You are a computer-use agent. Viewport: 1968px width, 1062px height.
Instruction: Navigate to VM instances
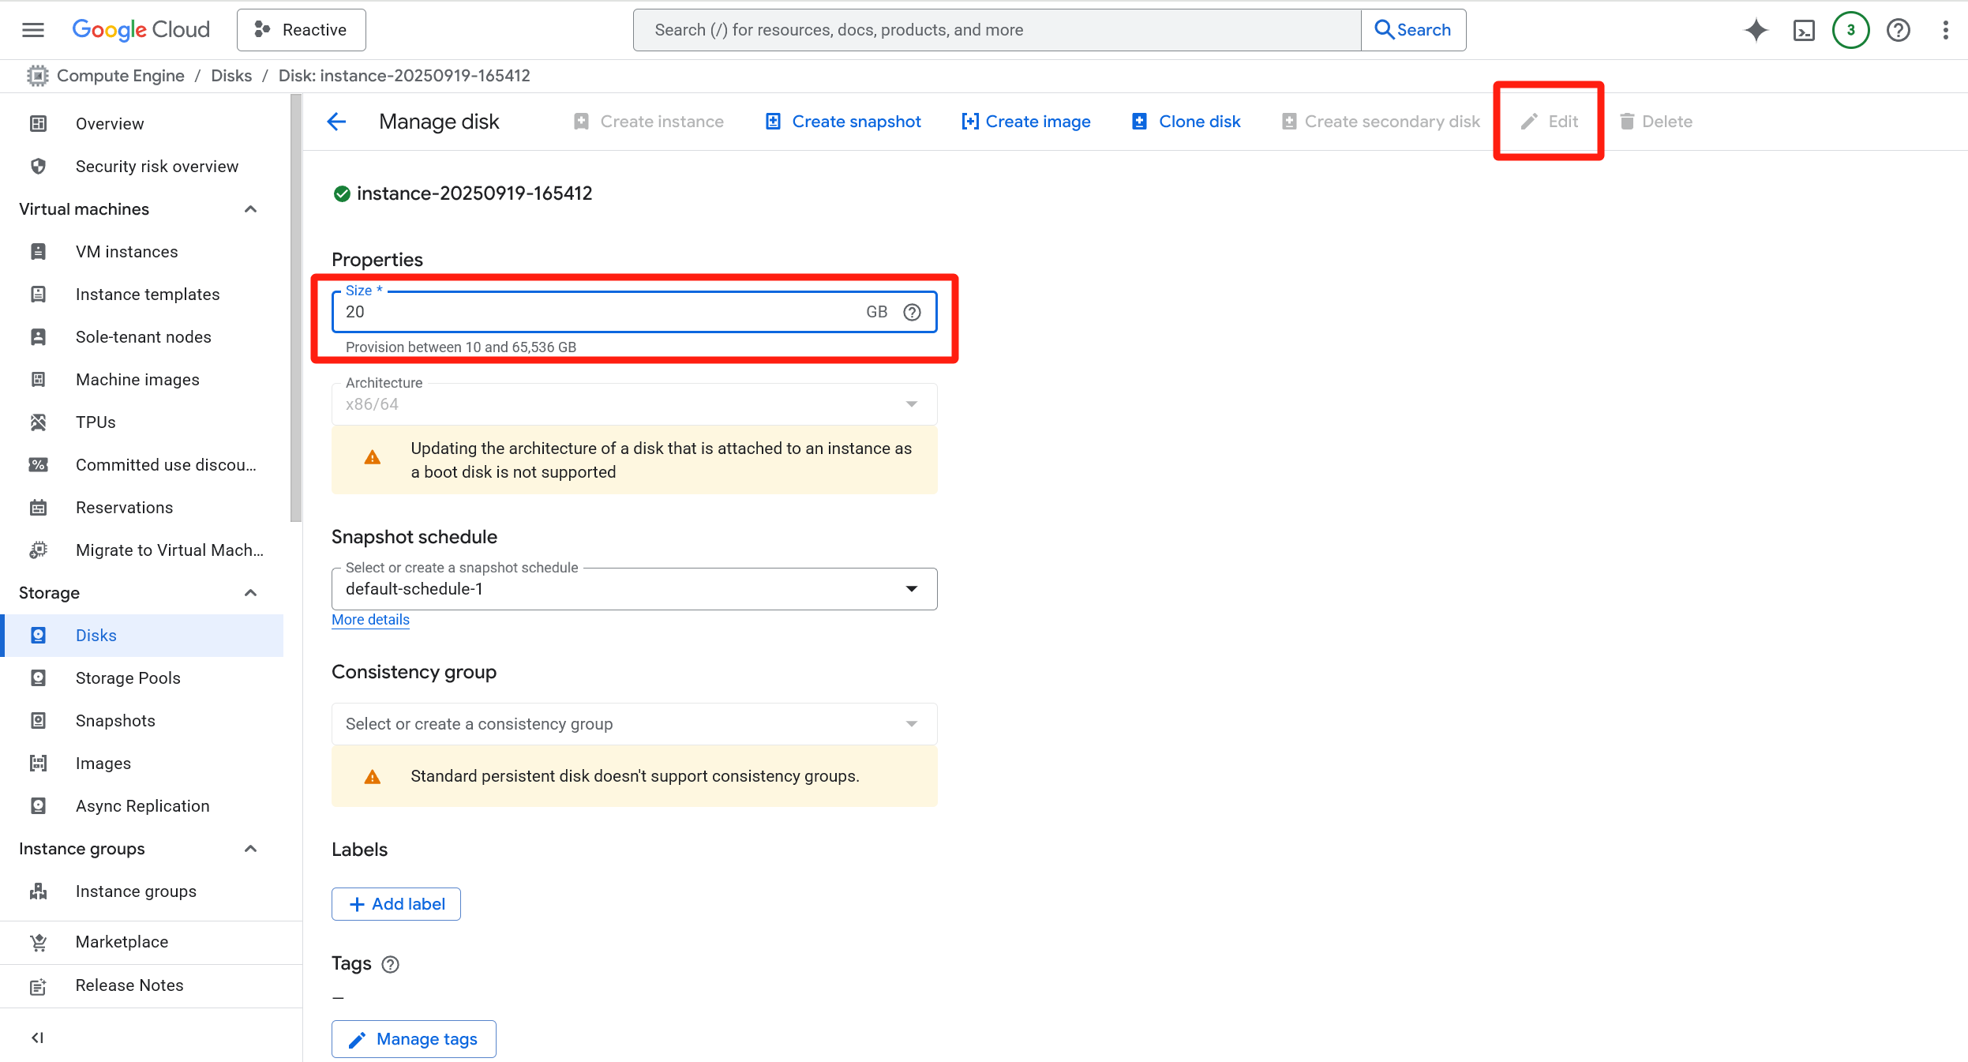tap(126, 252)
